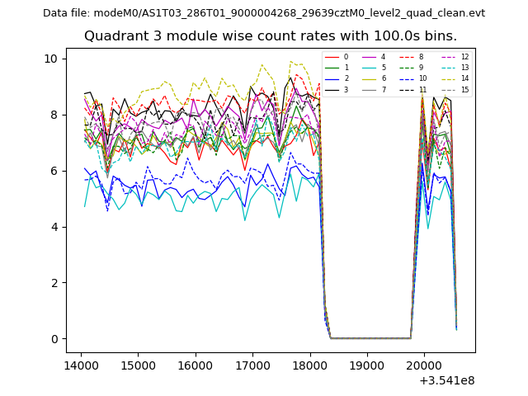Click the x-axis offset label +3.541e8

click(446, 380)
